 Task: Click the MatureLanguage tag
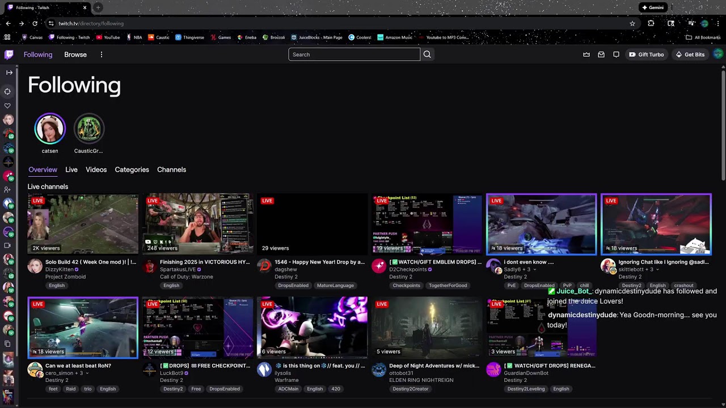(x=335, y=286)
